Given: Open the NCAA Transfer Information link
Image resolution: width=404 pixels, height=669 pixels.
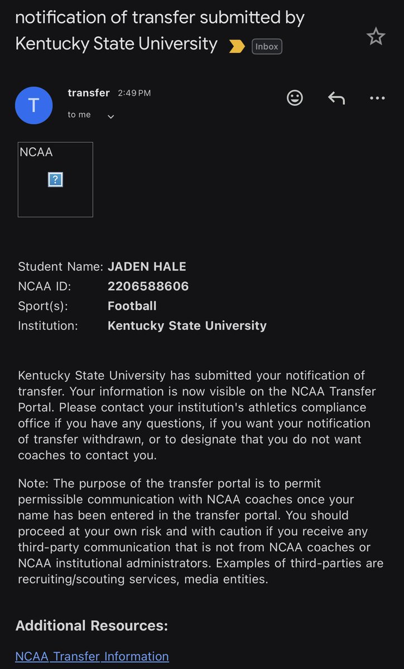Looking at the screenshot, I should pos(92,656).
